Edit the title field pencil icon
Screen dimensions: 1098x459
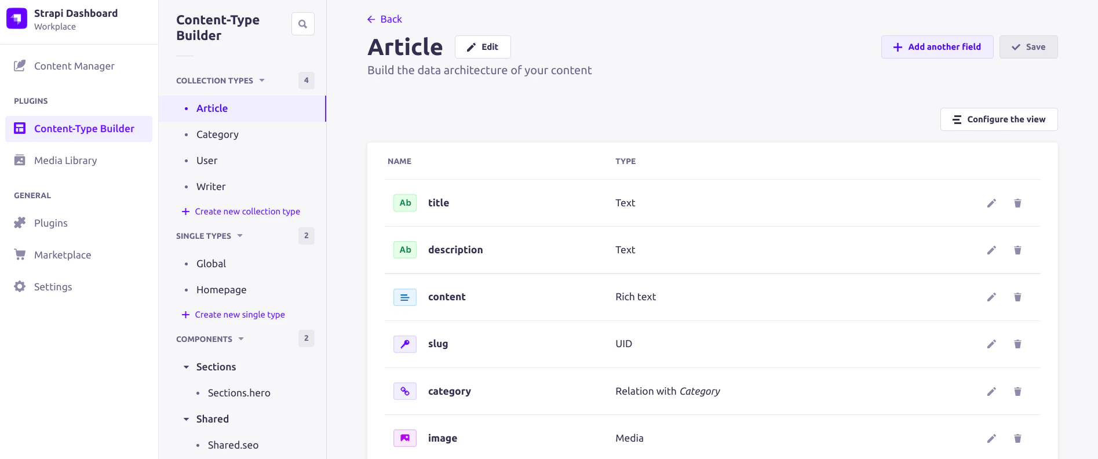pyautogui.click(x=991, y=203)
